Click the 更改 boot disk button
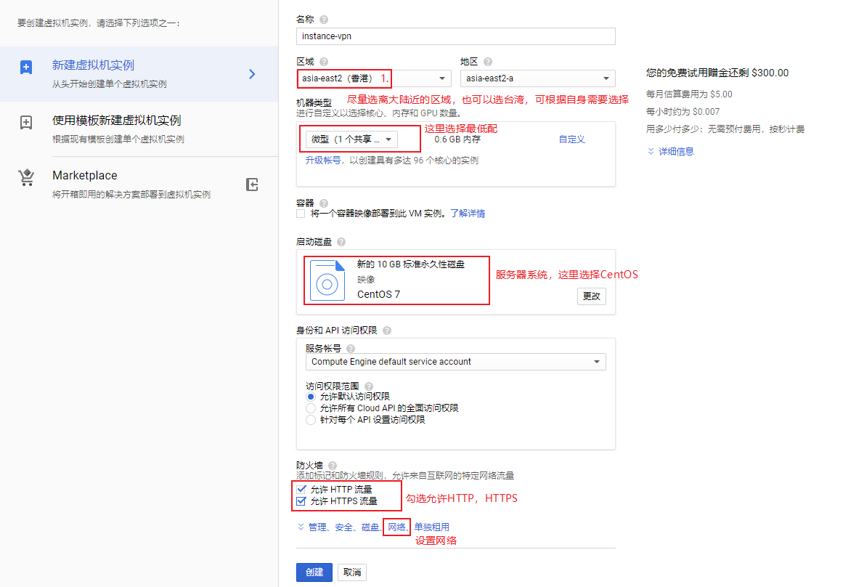This screenshot has width=843, height=587. (x=591, y=296)
